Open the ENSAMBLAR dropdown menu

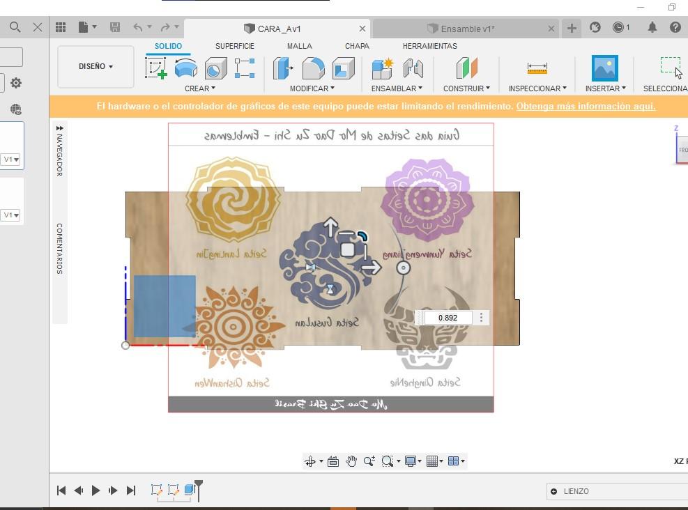pyautogui.click(x=397, y=88)
